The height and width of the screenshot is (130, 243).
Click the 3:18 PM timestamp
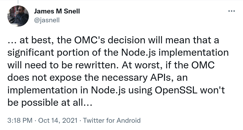[x=20, y=121]
